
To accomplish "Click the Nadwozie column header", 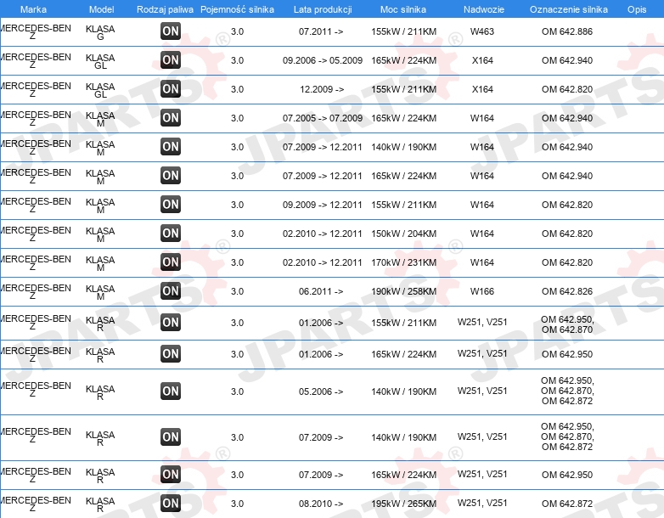I will (x=484, y=9).
